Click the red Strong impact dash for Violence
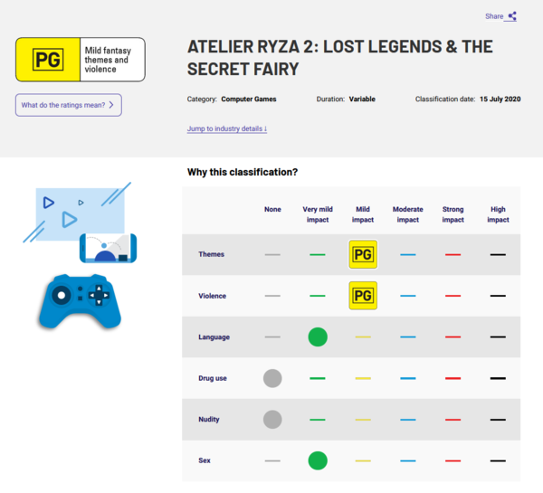The height and width of the screenshot is (493, 543). point(452,296)
